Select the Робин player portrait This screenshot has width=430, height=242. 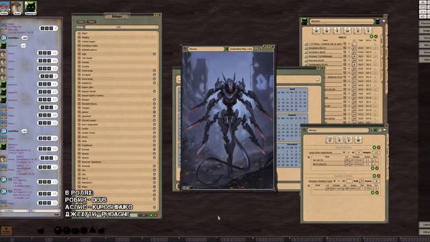[4, 7]
